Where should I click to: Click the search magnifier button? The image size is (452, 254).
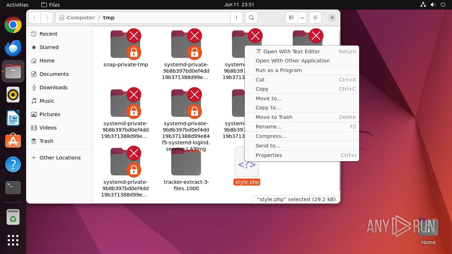[251, 18]
